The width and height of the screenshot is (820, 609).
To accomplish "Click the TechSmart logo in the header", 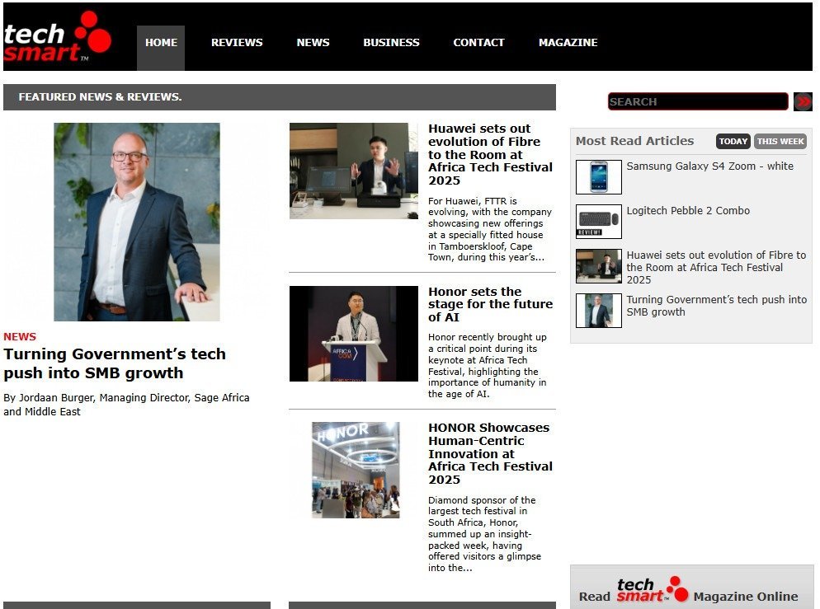I will (57, 36).
